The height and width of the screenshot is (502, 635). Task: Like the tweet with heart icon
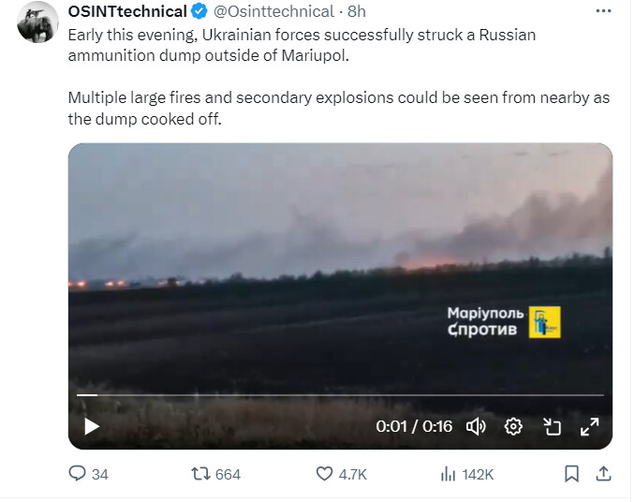tap(324, 474)
